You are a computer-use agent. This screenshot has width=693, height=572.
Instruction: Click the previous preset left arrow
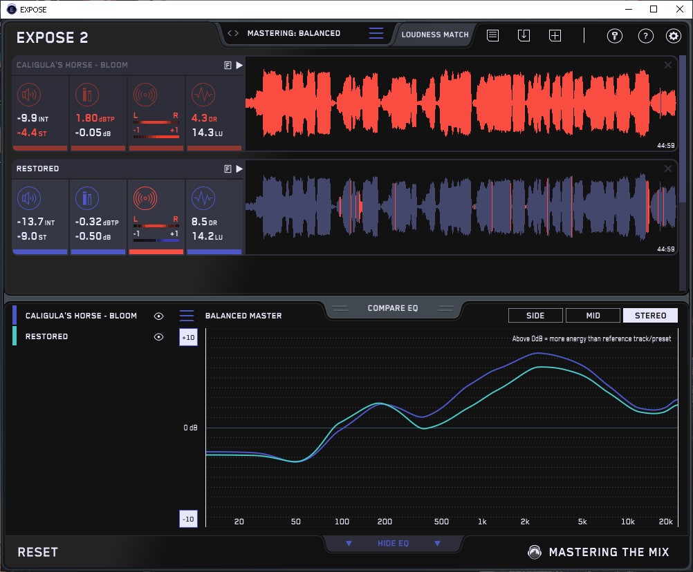pos(230,33)
